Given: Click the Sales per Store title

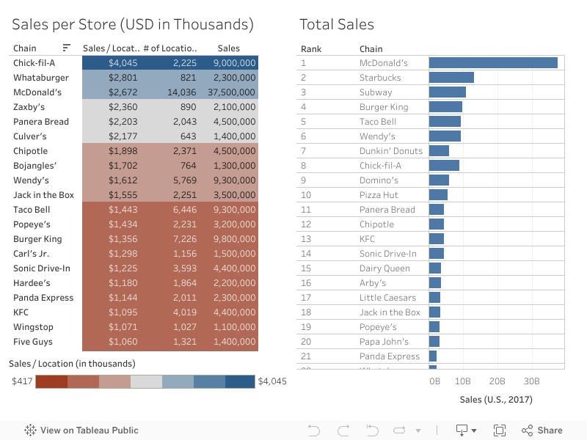Looking at the screenshot, I should coord(133,25).
